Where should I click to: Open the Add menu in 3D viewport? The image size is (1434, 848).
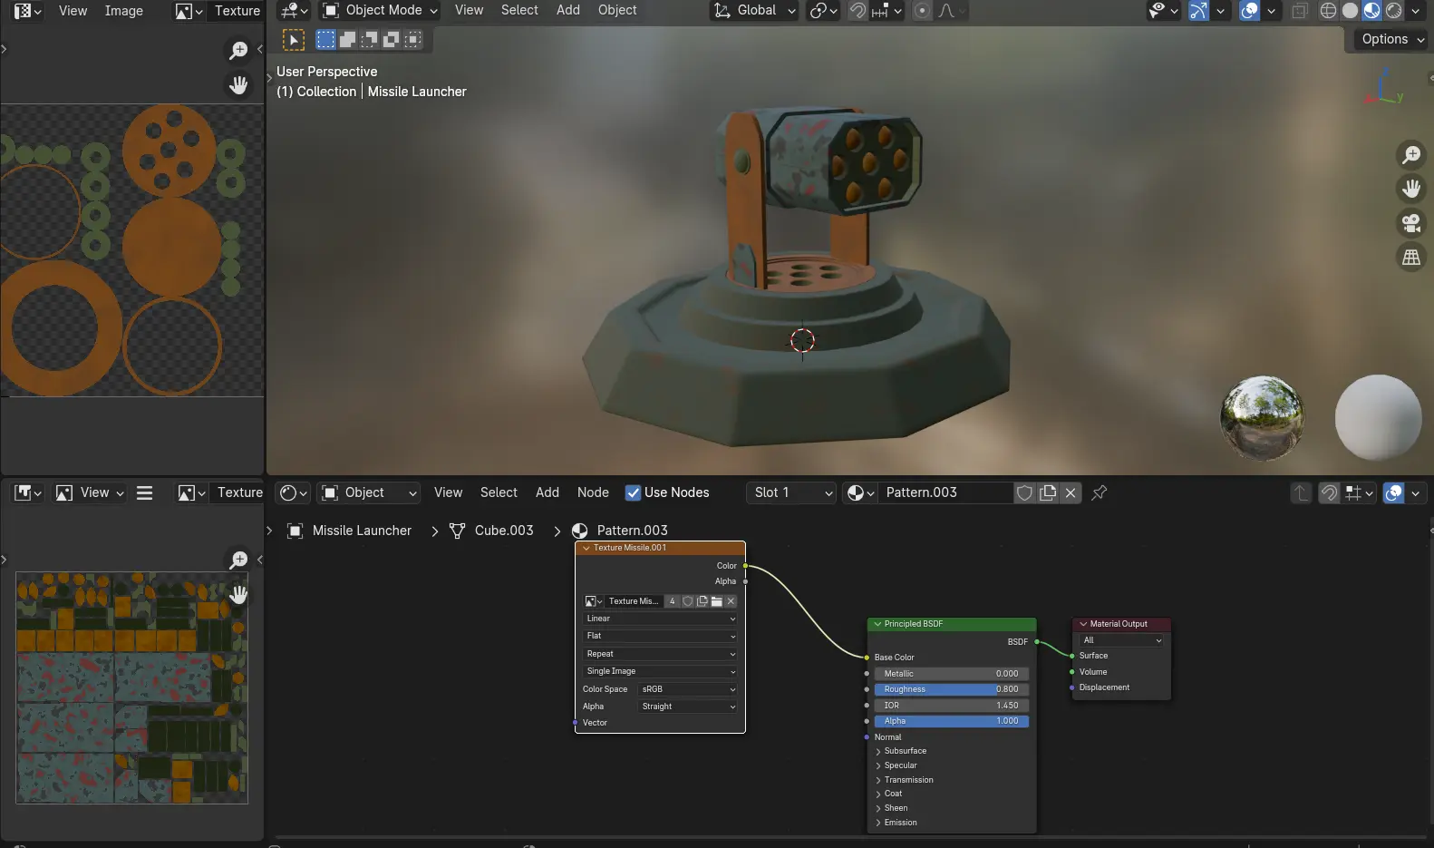tap(567, 10)
